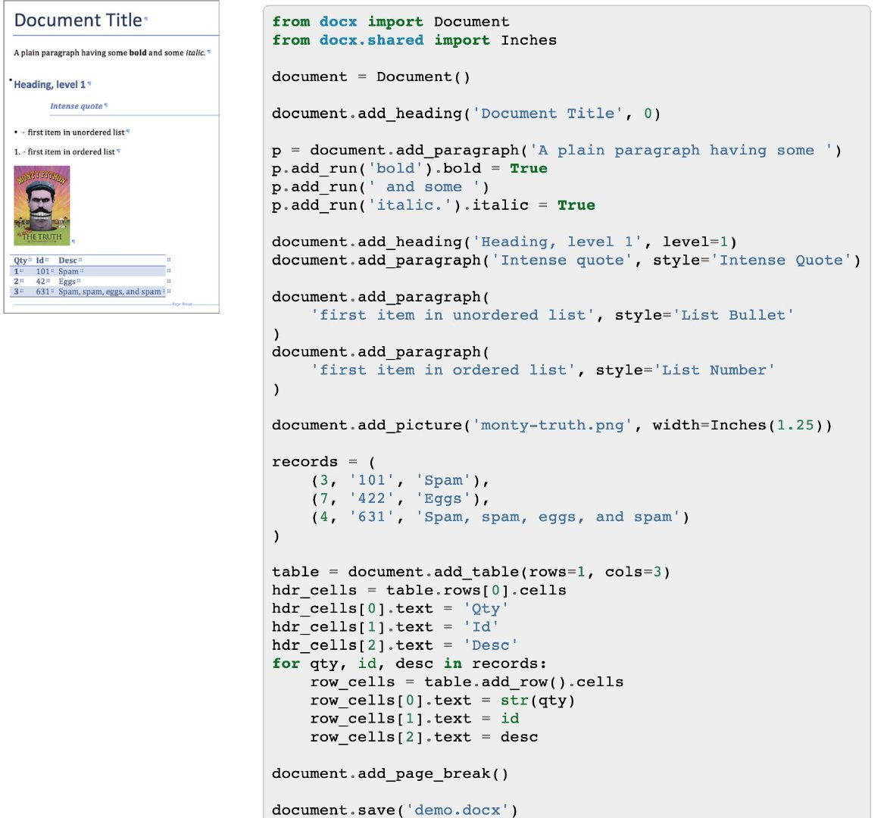Image resolution: width=887 pixels, height=818 pixels.
Task: Click the 'Eggs' cell in the preview table
Action: click(x=67, y=281)
